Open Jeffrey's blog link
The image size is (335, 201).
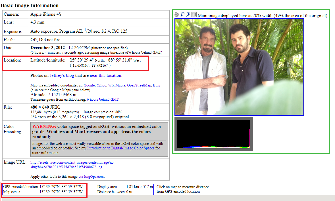click(62, 75)
